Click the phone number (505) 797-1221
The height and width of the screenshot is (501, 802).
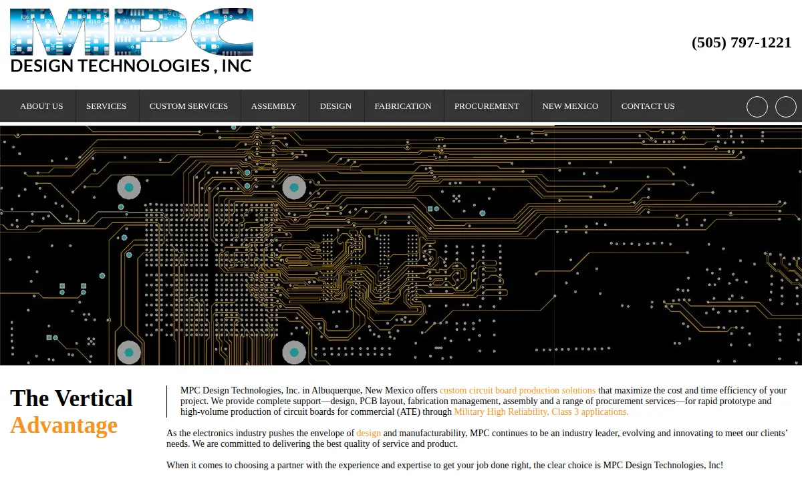click(742, 42)
